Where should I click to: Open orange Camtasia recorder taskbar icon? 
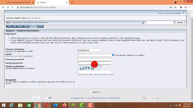(90, 105)
